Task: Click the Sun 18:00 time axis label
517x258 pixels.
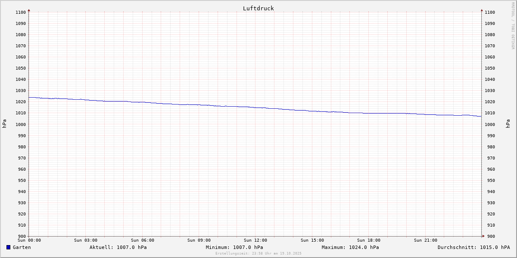Action: click(369, 240)
